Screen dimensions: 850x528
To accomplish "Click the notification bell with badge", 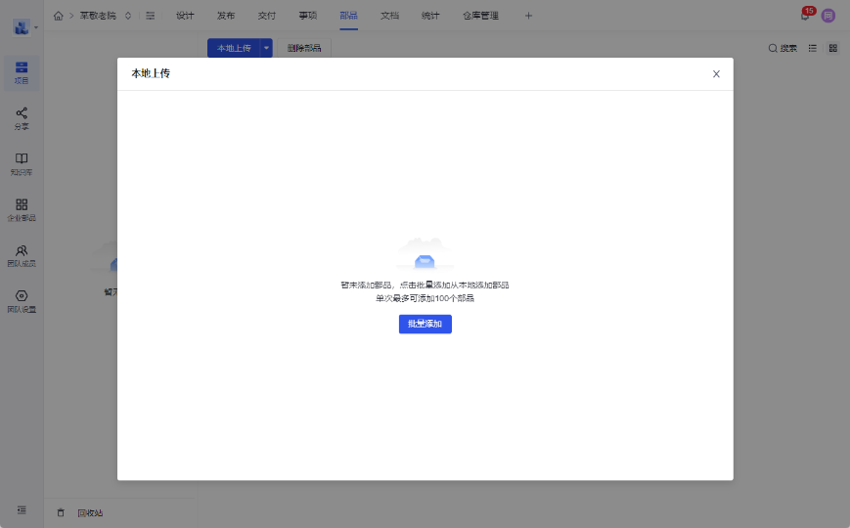I will [x=805, y=16].
